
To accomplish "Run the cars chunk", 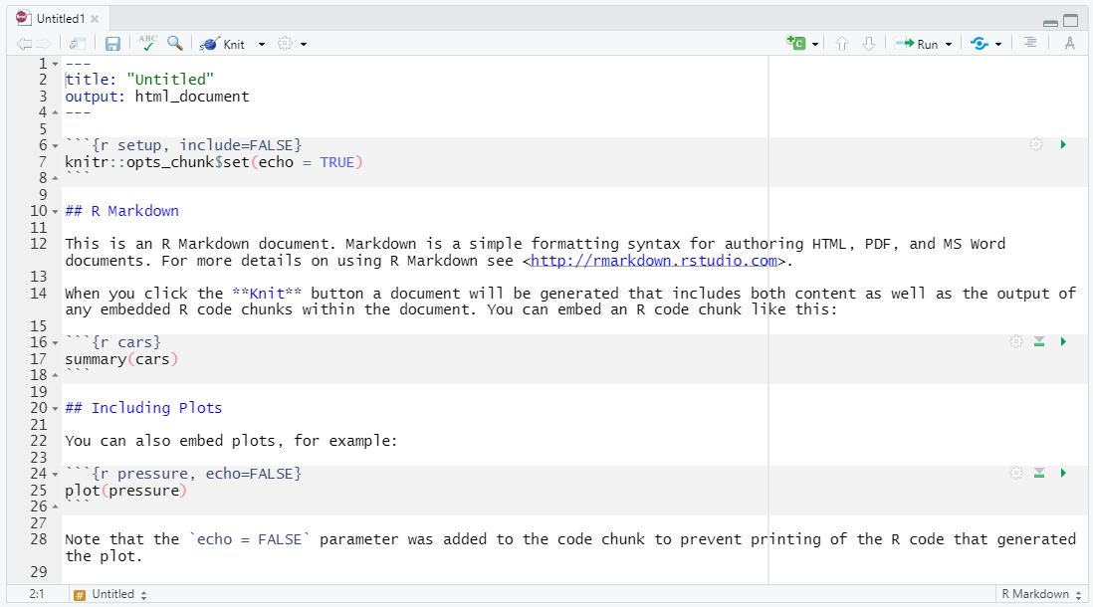I will [1063, 341].
